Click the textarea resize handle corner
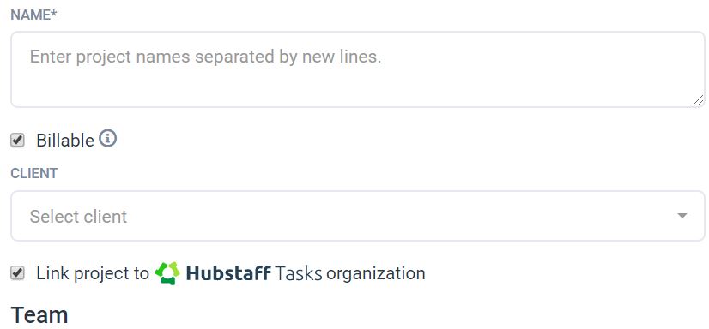 click(x=698, y=100)
